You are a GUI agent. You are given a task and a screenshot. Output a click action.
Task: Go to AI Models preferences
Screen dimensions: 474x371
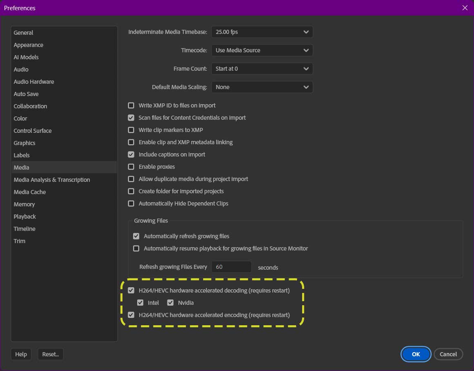(x=26, y=57)
